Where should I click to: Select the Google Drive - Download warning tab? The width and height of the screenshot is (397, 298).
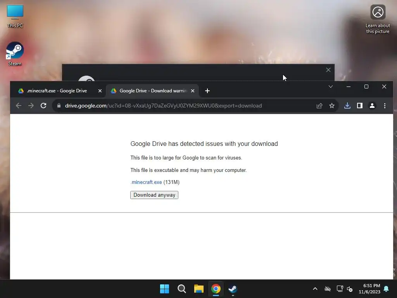pyautogui.click(x=153, y=91)
